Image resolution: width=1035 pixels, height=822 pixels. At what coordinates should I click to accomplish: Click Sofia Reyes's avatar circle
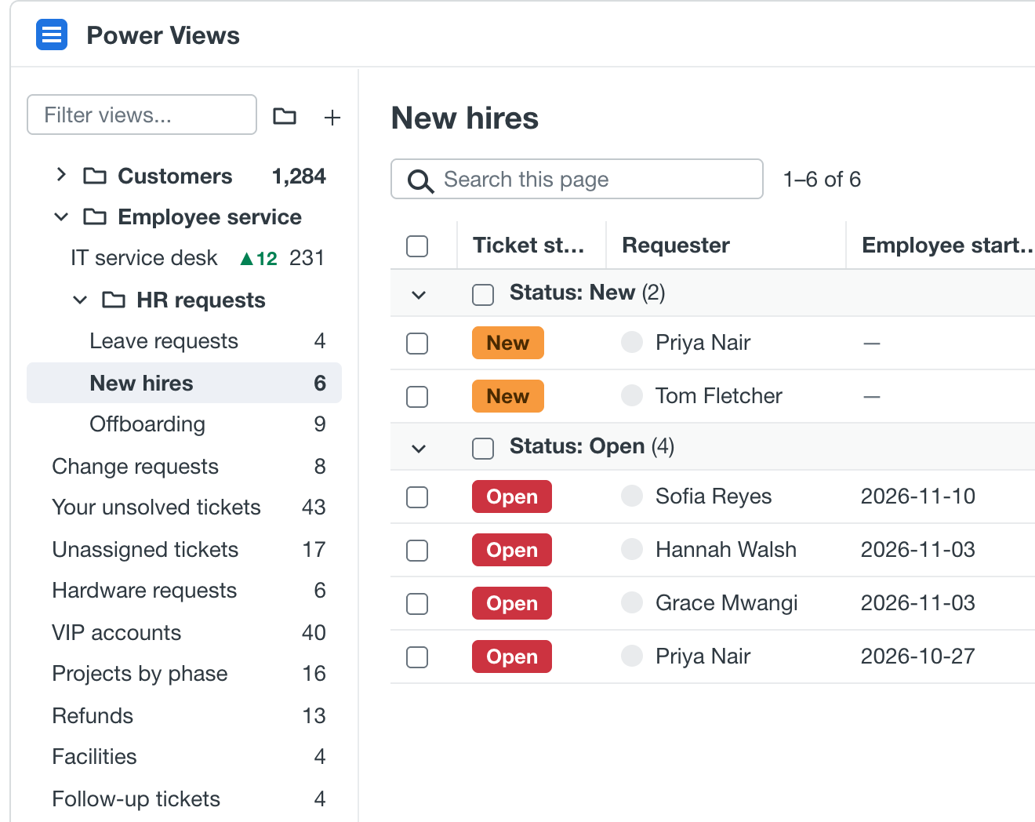pos(632,496)
